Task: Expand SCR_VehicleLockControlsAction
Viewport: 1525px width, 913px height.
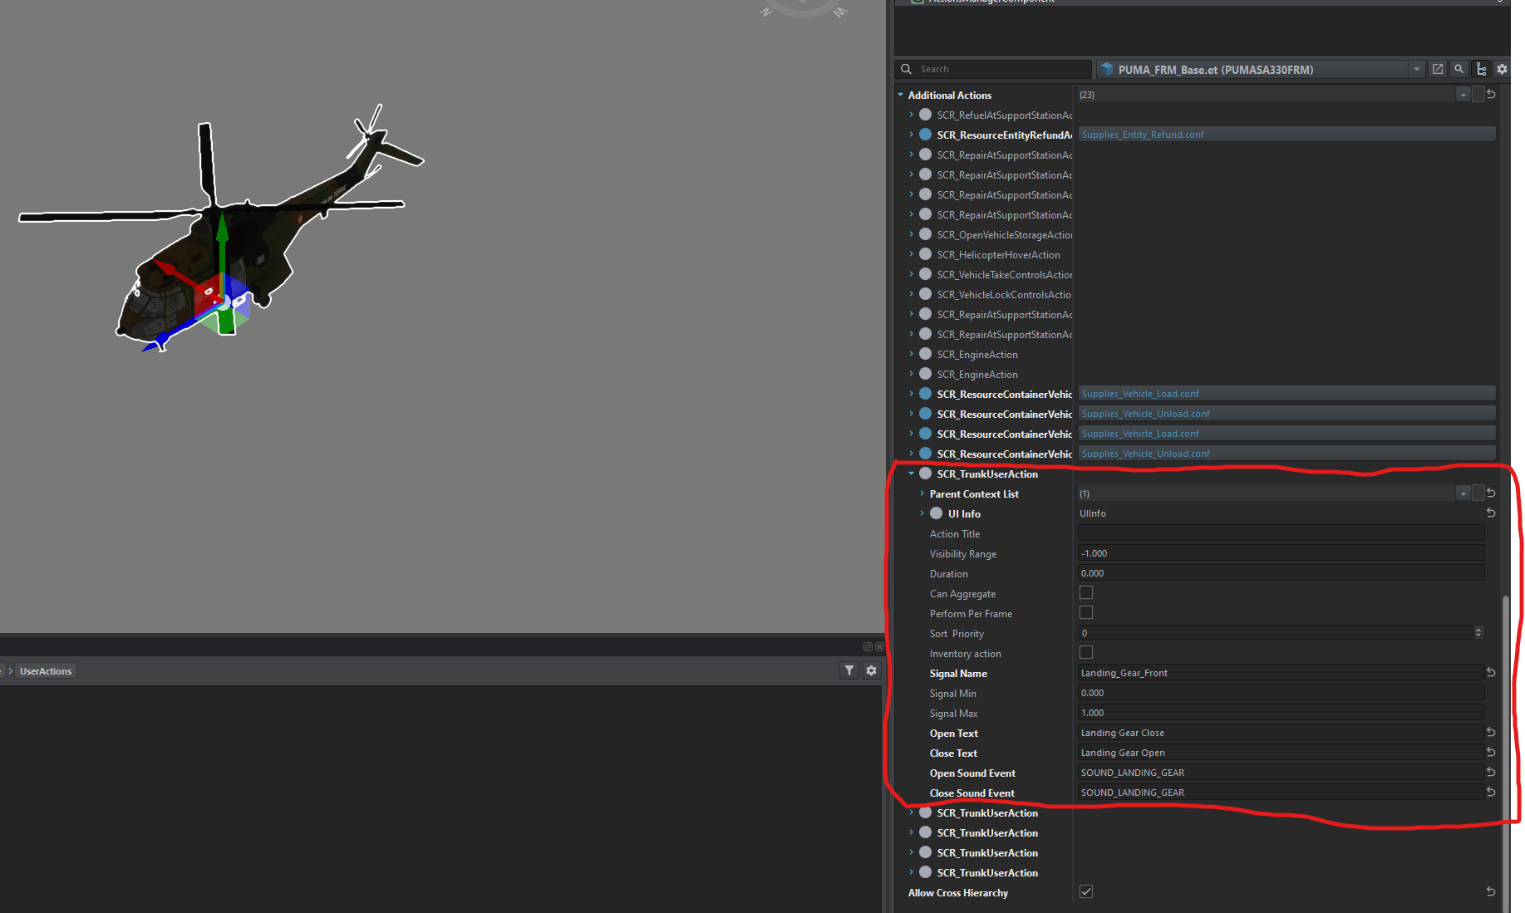Action: [911, 294]
